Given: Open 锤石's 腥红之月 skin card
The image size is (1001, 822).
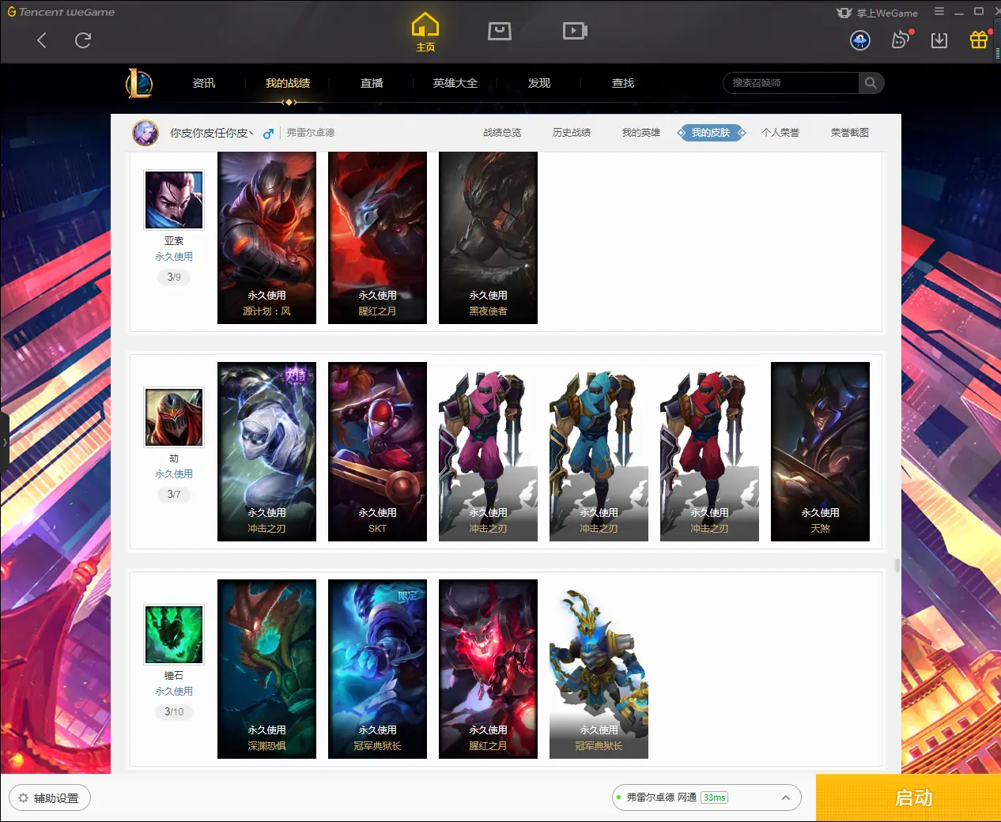Looking at the screenshot, I should [x=488, y=669].
